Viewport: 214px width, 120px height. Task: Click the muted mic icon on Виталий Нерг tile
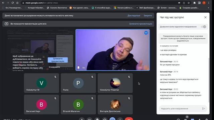pos(55,98)
